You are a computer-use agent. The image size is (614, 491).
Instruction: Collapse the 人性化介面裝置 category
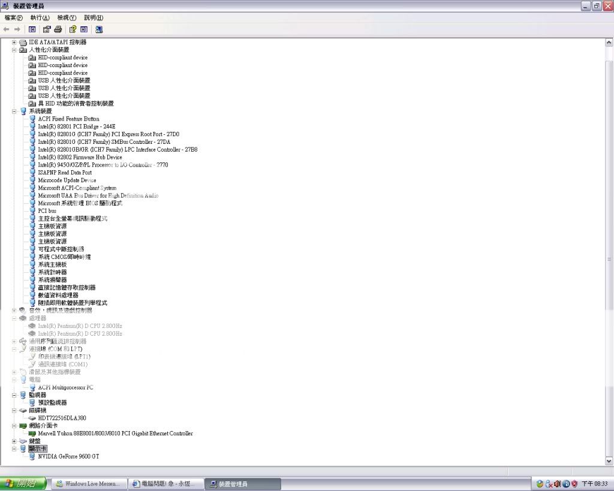click(x=14, y=50)
